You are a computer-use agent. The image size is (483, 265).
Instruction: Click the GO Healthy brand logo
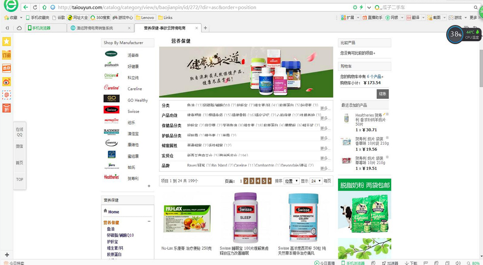pos(111,98)
